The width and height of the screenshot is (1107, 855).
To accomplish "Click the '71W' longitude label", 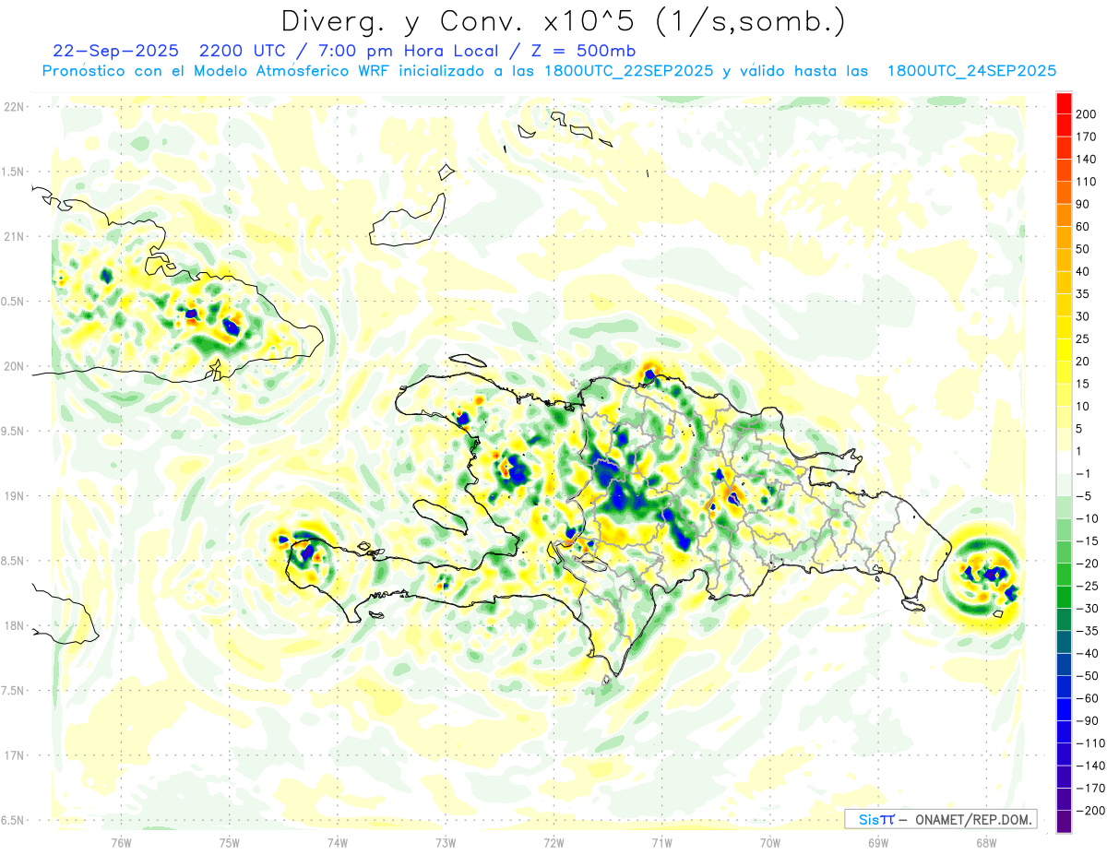I will 661,842.
